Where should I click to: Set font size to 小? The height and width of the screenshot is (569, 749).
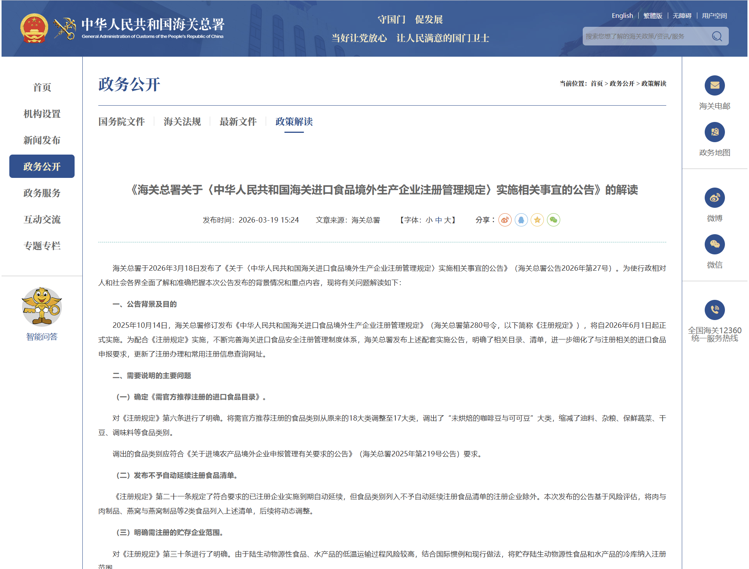429,220
